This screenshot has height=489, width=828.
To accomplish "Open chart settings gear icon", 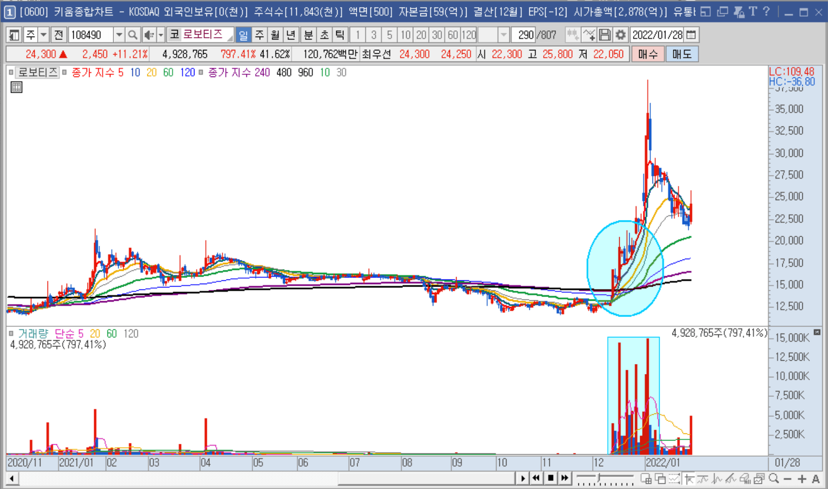I will pos(620,35).
